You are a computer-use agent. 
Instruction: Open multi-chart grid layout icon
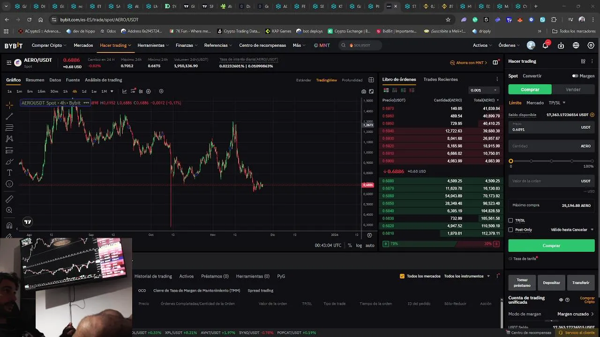[371, 80]
